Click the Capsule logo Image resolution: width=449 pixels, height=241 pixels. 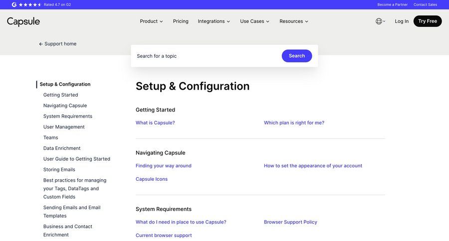coord(23,21)
